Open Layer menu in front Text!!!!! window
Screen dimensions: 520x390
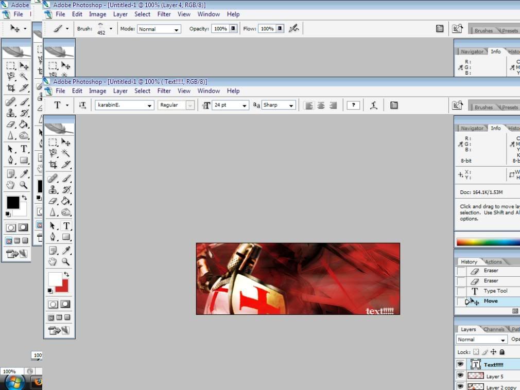120,91
